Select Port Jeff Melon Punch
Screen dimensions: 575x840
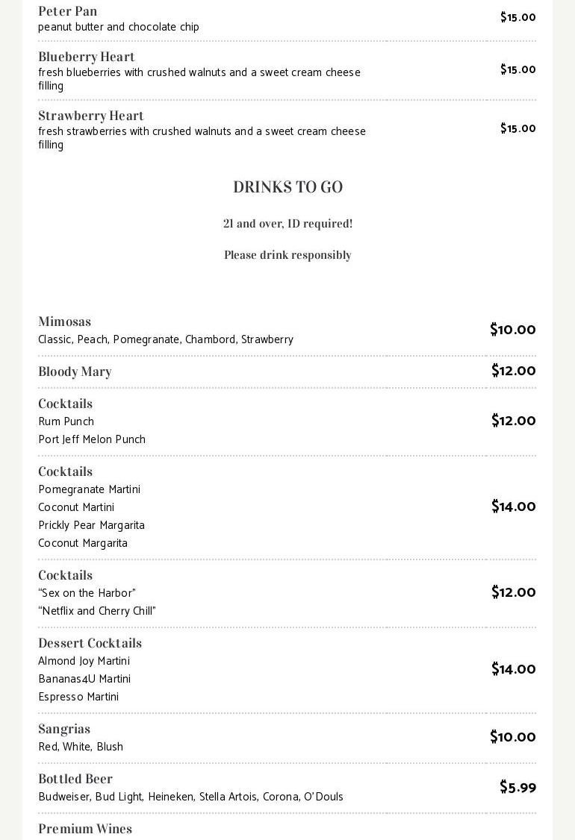pyautogui.click(x=92, y=439)
